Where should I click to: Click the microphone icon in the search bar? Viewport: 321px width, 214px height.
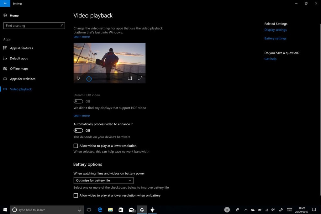click(x=79, y=210)
